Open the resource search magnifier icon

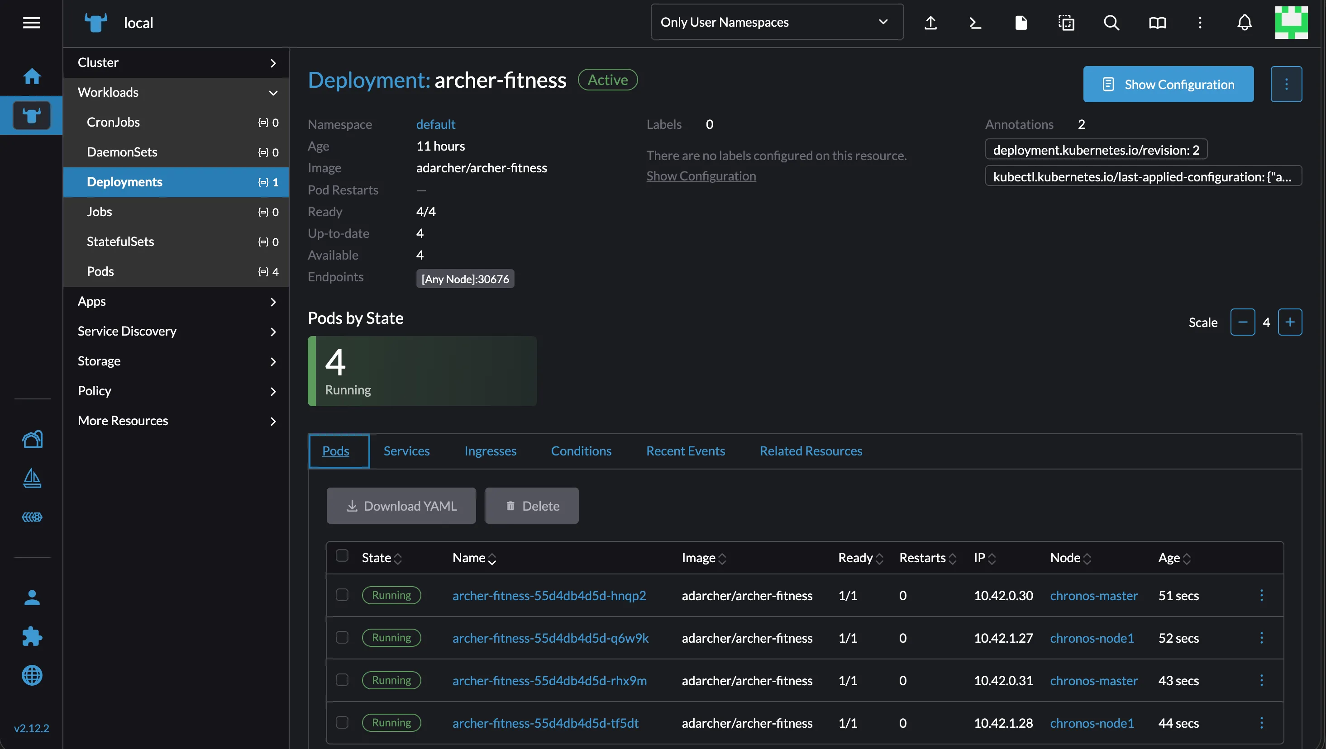1111,23
